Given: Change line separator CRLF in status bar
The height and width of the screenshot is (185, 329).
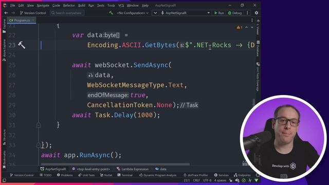Looking at the screenshot, I should click(196, 180).
